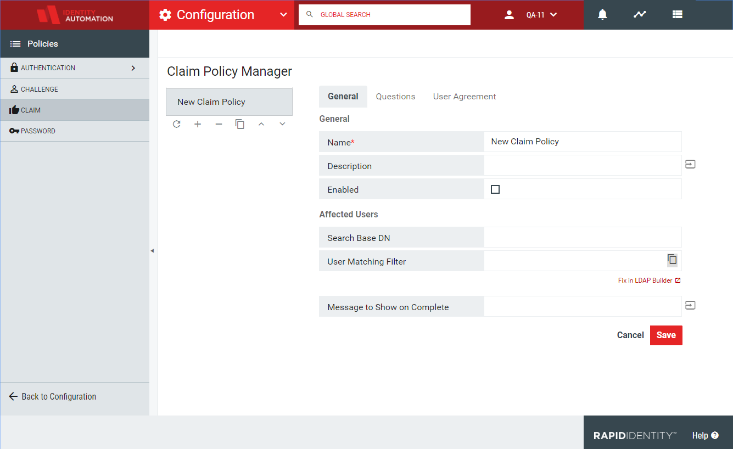Open the Configuration module dropdown

(x=283, y=15)
